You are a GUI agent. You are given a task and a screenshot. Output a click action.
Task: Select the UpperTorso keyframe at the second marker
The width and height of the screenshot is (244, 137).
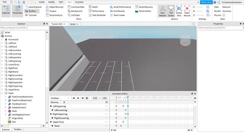click(123, 122)
